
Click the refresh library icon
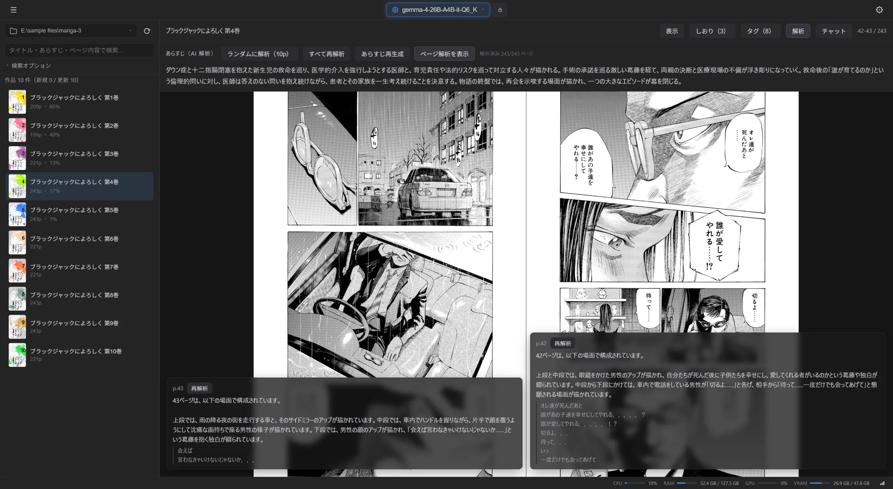(147, 31)
